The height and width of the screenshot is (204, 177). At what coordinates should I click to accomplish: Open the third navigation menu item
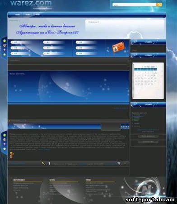(x=38, y=14)
